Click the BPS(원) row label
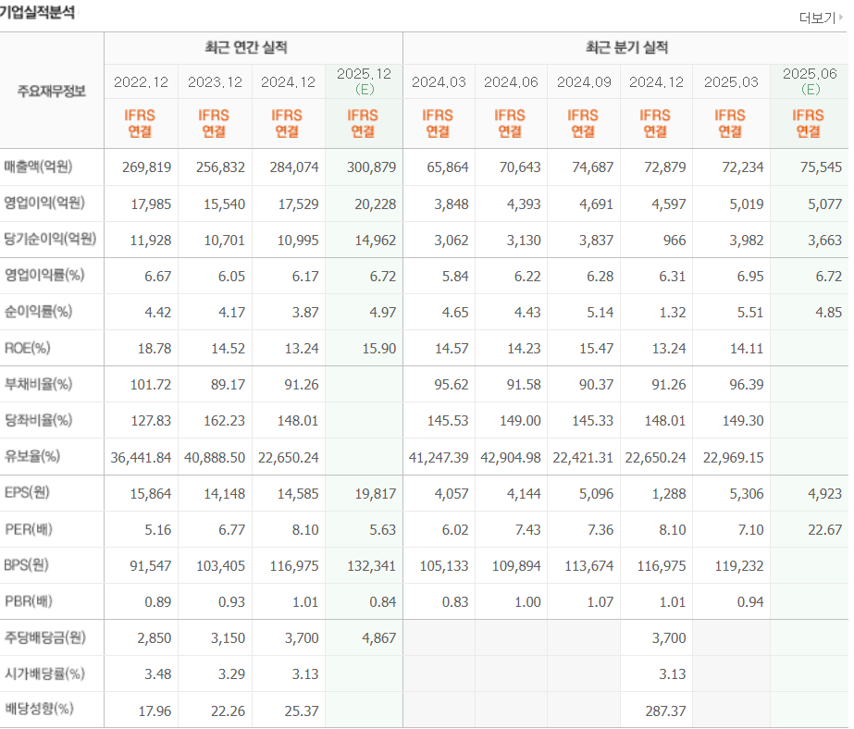The image size is (854, 729). [x=26, y=565]
